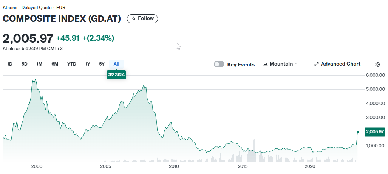Select the 5D time range
This screenshot has width=388, height=174.
(25, 64)
